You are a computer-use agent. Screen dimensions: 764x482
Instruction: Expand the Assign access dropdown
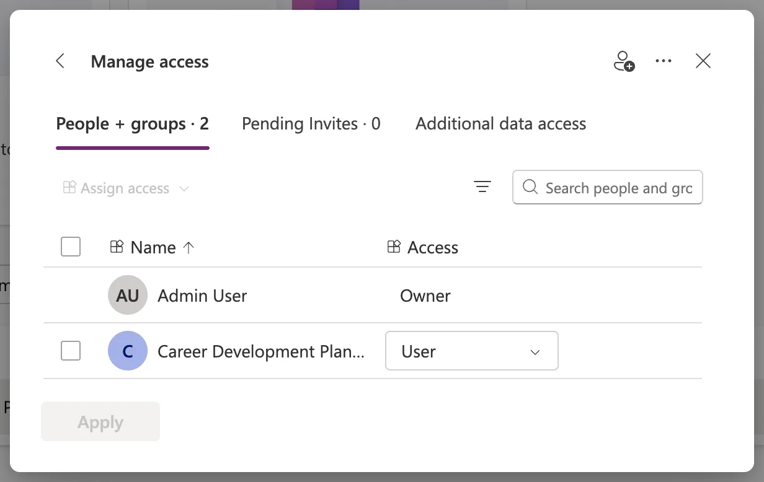[x=126, y=188]
